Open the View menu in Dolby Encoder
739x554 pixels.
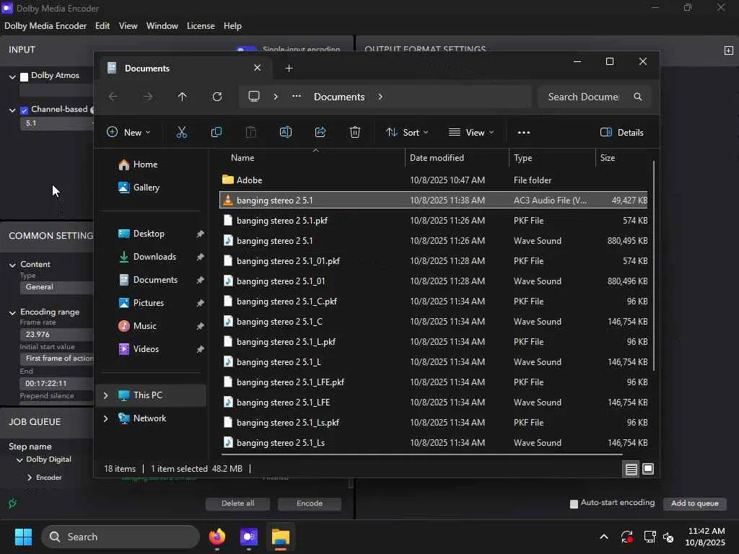click(x=128, y=26)
